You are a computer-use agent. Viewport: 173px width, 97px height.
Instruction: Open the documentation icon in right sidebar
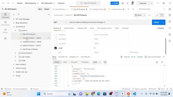[170, 15]
